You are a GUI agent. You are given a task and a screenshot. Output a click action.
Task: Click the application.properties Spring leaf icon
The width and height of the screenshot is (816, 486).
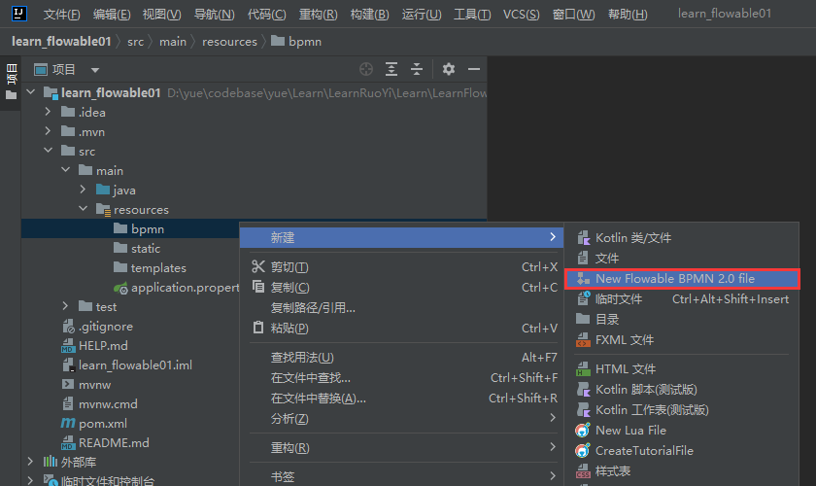pyautogui.click(x=120, y=288)
